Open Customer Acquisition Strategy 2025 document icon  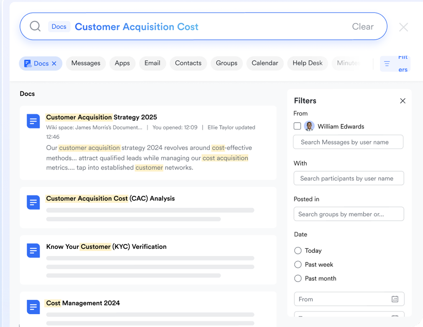click(34, 121)
